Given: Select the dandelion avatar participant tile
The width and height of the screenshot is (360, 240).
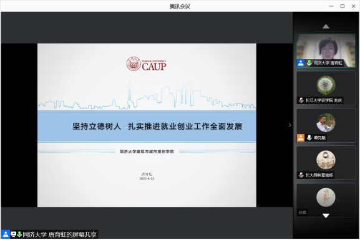Looking at the screenshot, I should point(326,88).
